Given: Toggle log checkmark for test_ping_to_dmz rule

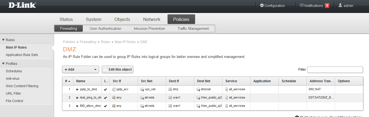Looking at the screenshot, I should point(105,98).
